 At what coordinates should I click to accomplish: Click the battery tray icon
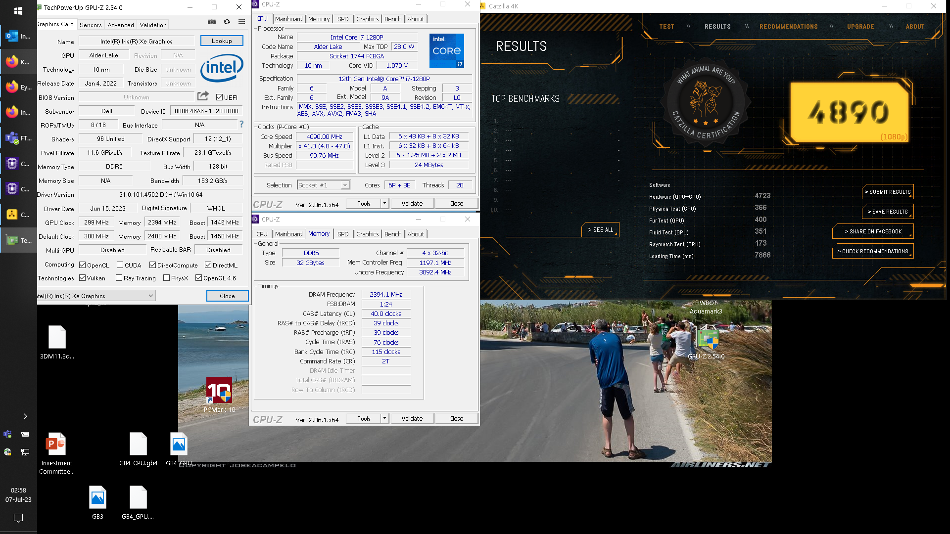(25, 434)
